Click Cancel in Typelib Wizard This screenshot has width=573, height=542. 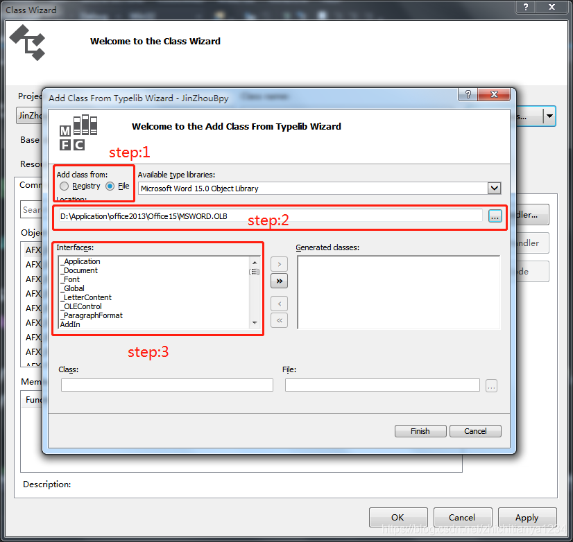pos(475,431)
